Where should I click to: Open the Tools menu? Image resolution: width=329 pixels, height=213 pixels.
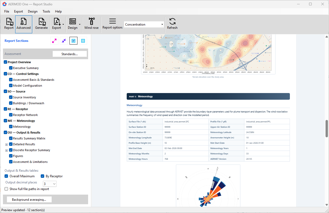pyautogui.click(x=46, y=11)
